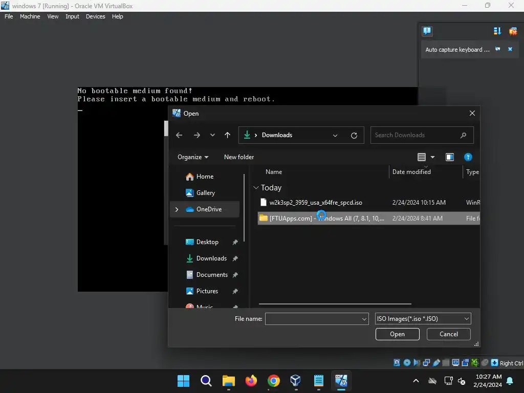Open the View menu
The width and height of the screenshot is (524, 393).
[x=53, y=16]
